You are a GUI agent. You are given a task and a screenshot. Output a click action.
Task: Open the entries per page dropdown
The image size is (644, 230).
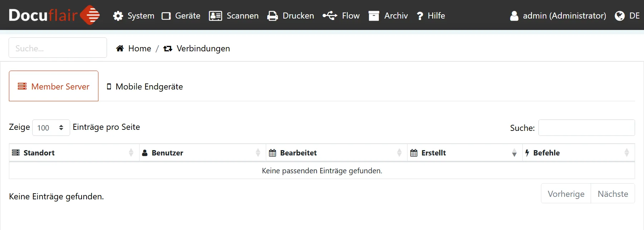(51, 128)
